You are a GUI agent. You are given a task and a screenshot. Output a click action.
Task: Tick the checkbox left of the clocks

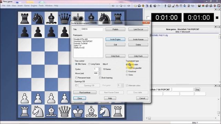pyautogui.click(x=148, y=18)
